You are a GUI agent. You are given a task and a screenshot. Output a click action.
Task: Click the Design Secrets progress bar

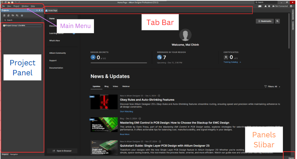[x=119, y=62]
